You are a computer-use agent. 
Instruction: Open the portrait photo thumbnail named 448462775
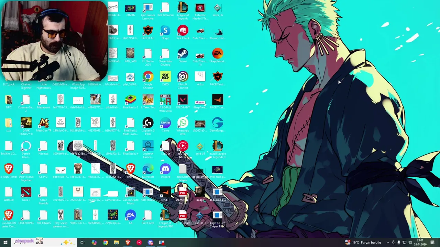[96, 102]
